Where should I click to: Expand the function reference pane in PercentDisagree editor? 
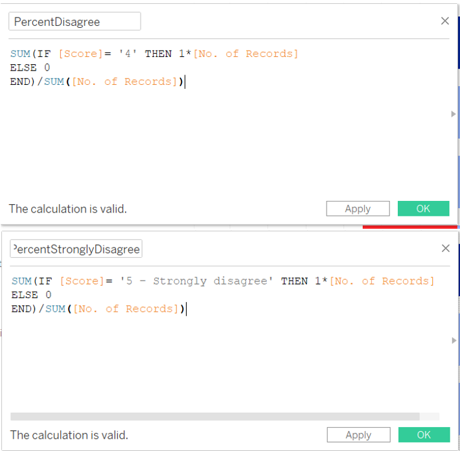(x=454, y=114)
